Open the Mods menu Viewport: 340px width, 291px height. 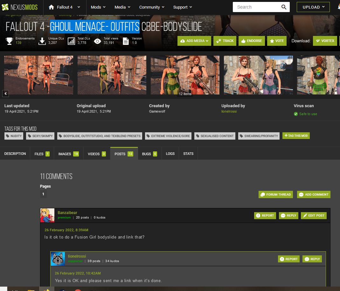(x=98, y=7)
